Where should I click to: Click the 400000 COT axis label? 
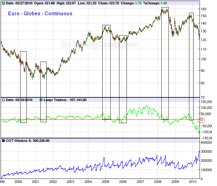point(206,143)
